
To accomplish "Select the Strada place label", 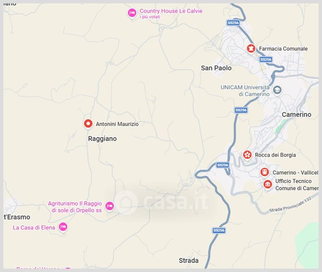I will (189, 261).
